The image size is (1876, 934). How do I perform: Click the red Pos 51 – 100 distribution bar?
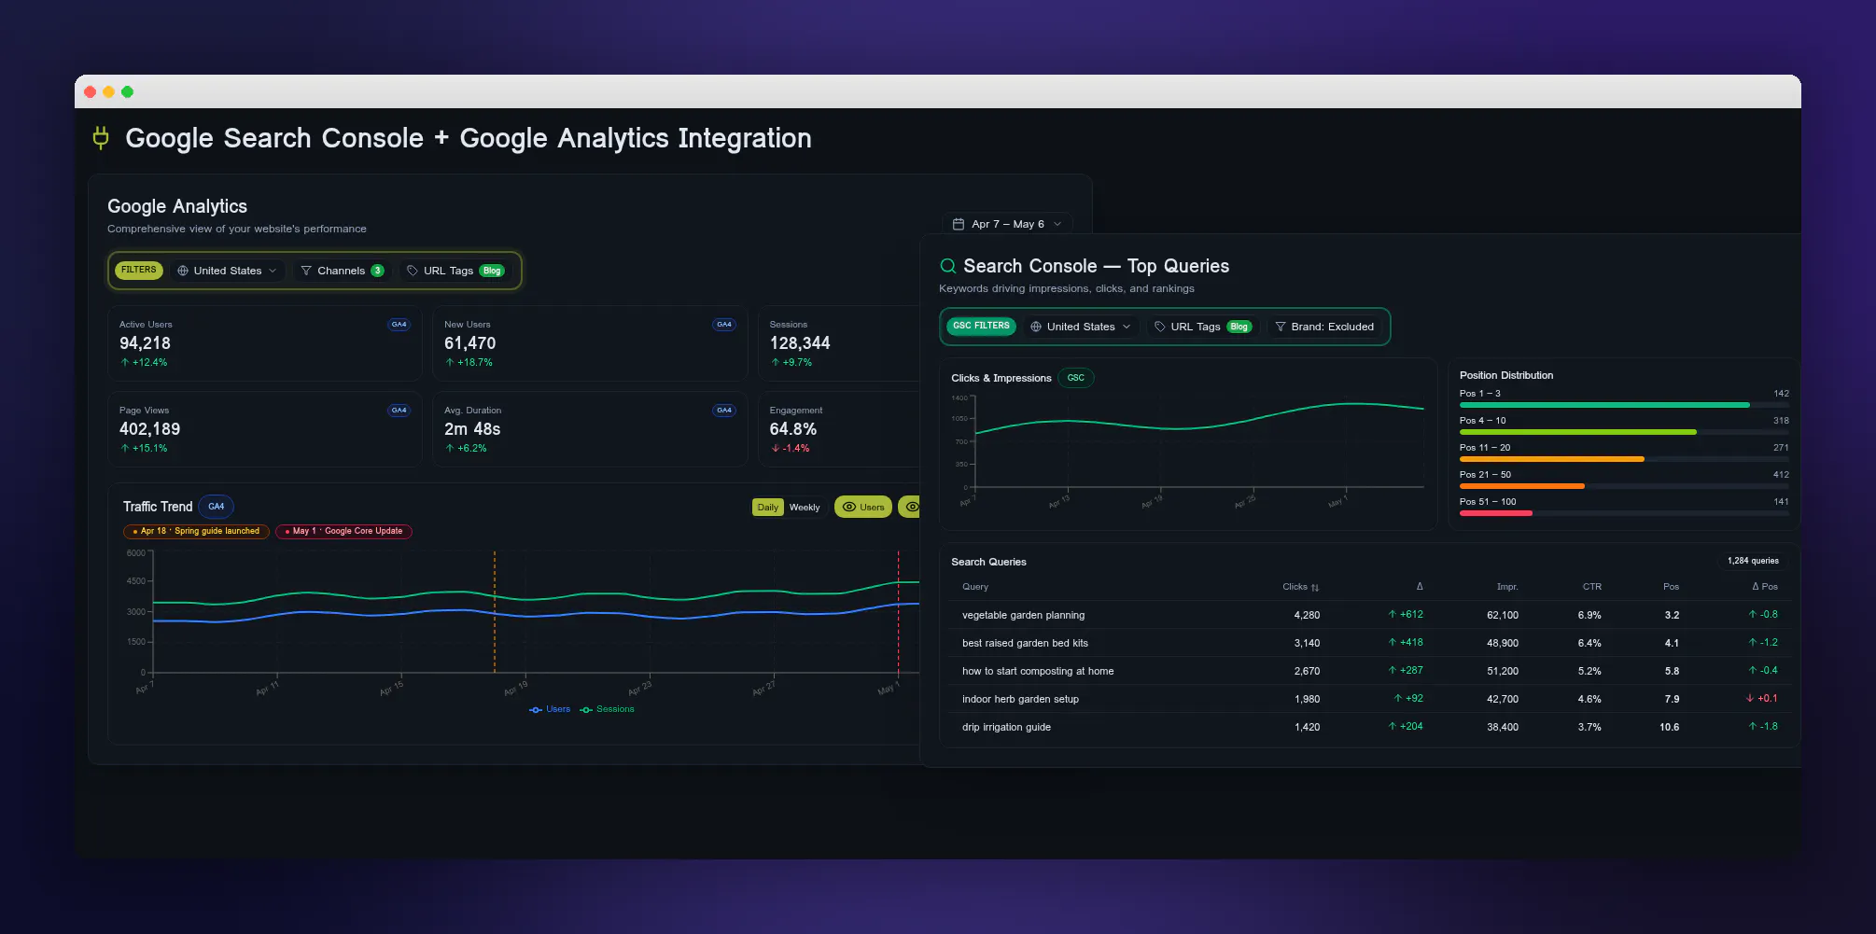tap(1496, 513)
